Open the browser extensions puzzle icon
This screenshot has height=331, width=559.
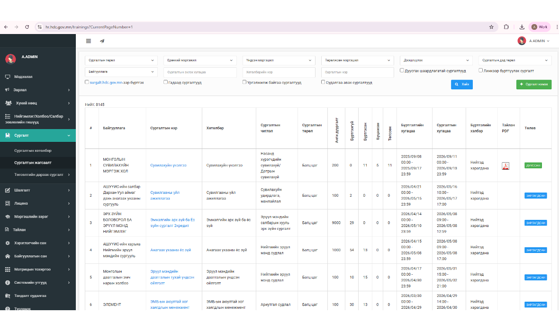click(x=506, y=27)
